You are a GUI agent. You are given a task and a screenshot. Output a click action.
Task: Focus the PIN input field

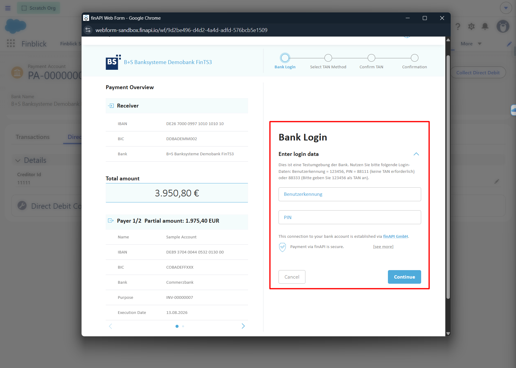click(x=350, y=217)
